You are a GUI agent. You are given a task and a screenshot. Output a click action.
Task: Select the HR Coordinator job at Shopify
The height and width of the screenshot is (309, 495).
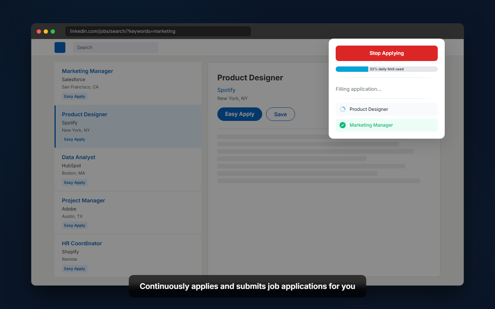[x=82, y=243]
